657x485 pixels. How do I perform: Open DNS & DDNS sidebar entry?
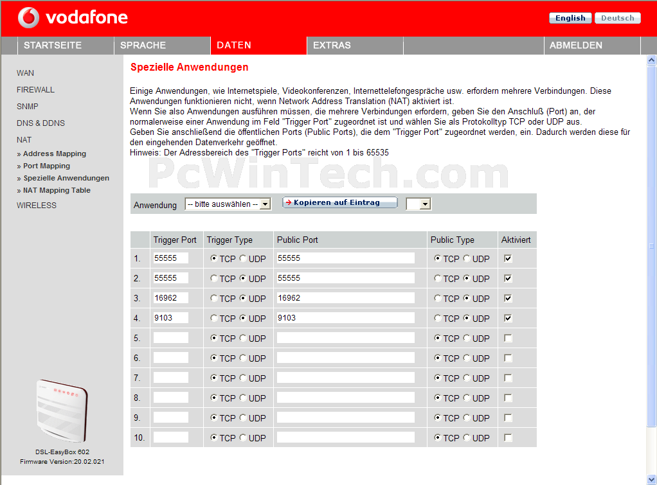(40, 123)
